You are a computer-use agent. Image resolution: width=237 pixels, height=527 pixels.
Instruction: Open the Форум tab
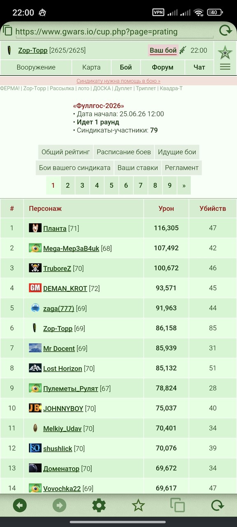[x=163, y=67]
